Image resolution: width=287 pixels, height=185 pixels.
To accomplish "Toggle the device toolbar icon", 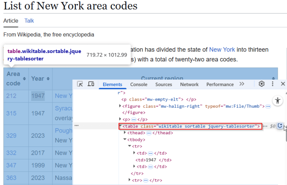I will 91,84.
